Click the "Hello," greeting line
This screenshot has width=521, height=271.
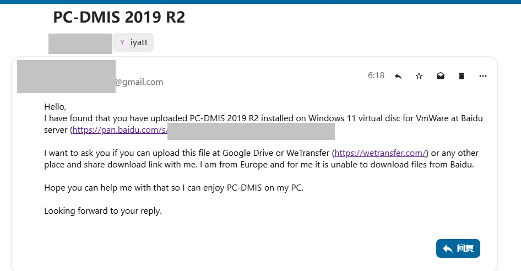(x=55, y=107)
